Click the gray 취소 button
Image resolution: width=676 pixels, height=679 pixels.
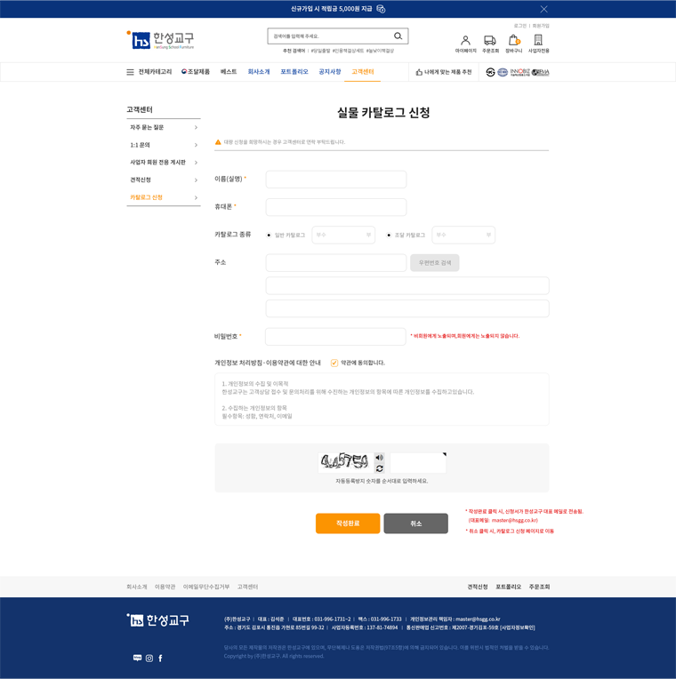tap(416, 523)
